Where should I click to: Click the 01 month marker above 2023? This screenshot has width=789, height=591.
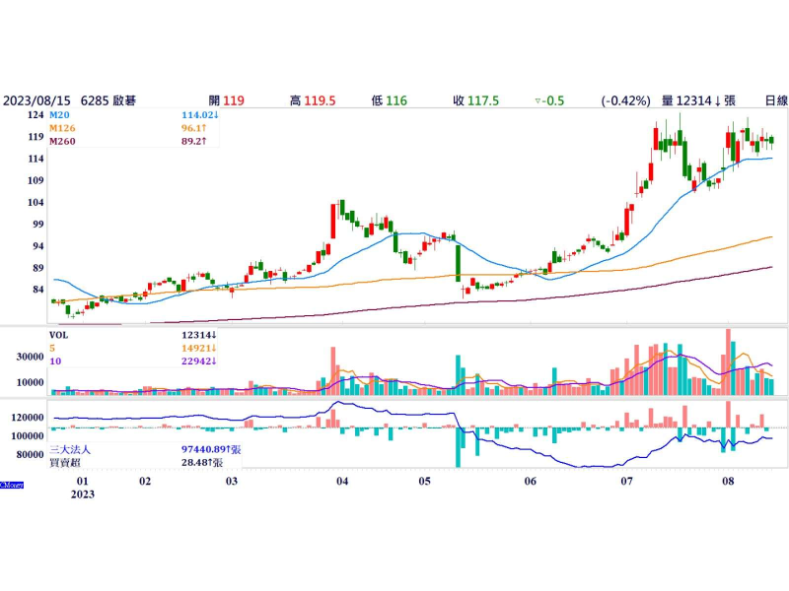coord(83,483)
